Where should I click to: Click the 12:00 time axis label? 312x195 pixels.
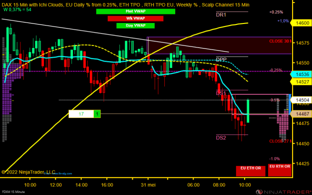pos(56,185)
